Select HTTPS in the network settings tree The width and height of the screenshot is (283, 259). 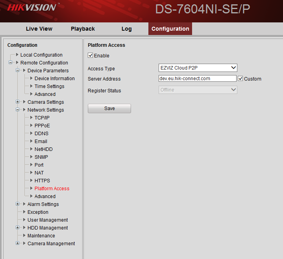[x=42, y=180]
